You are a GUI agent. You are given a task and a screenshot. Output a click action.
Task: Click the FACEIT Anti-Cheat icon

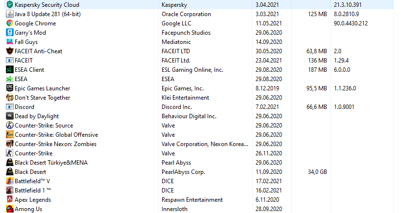coord(10,51)
